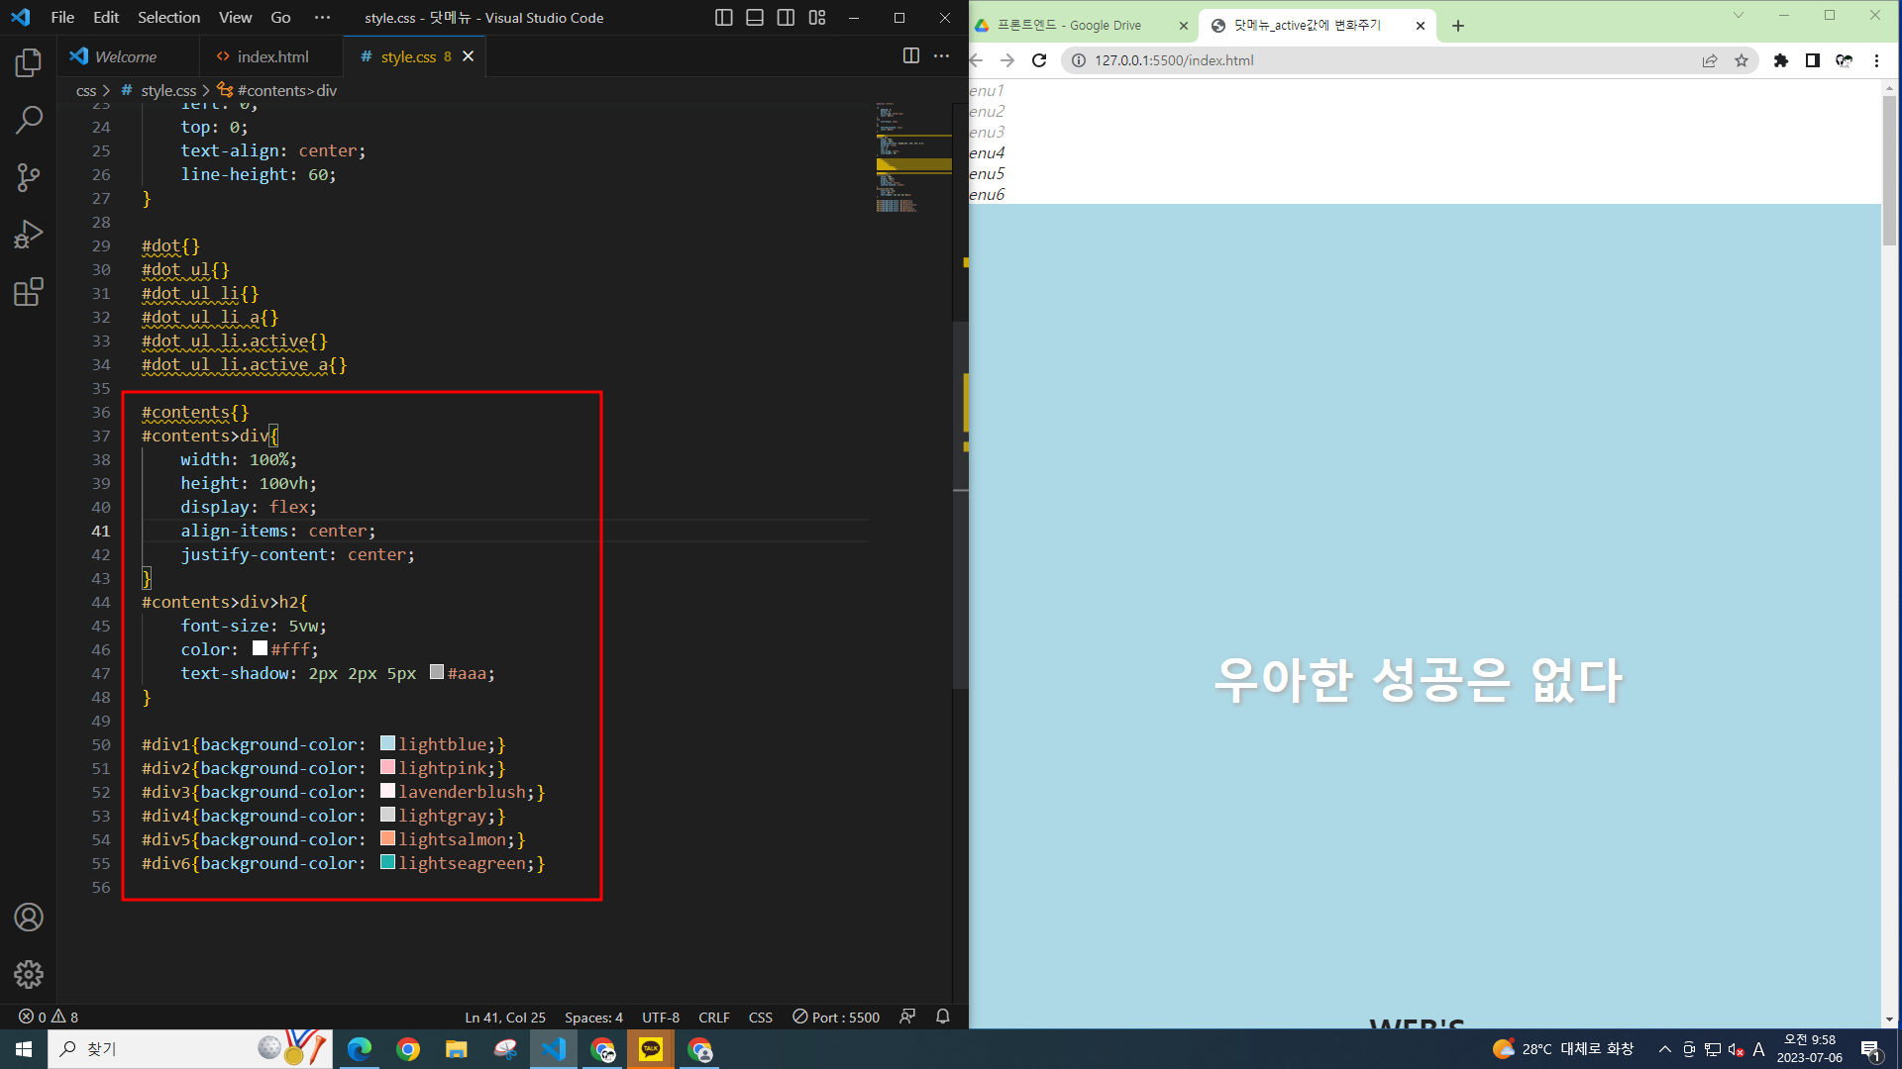Open the Extensions view
The image size is (1902, 1069).
coord(28,292)
